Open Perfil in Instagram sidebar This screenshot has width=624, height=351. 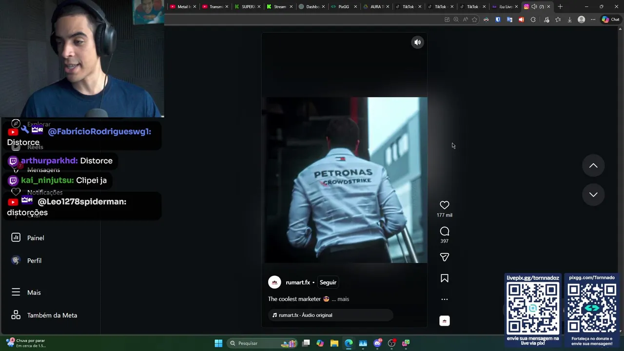(x=27, y=261)
